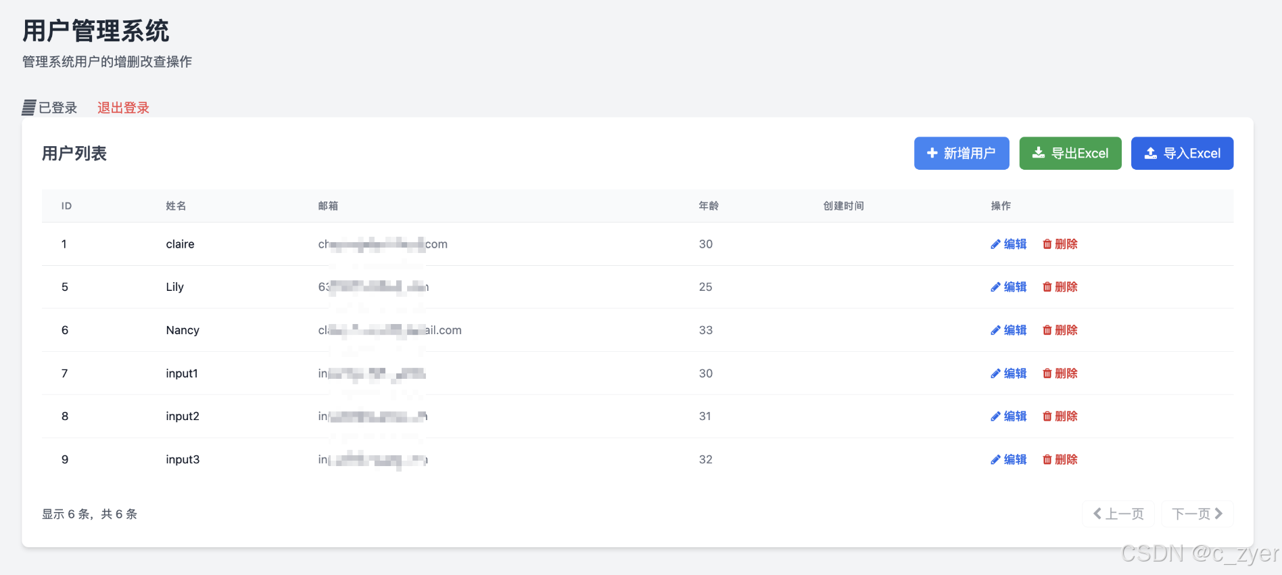
Task: Click left chevron on 上一页
Action: coord(1097,513)
